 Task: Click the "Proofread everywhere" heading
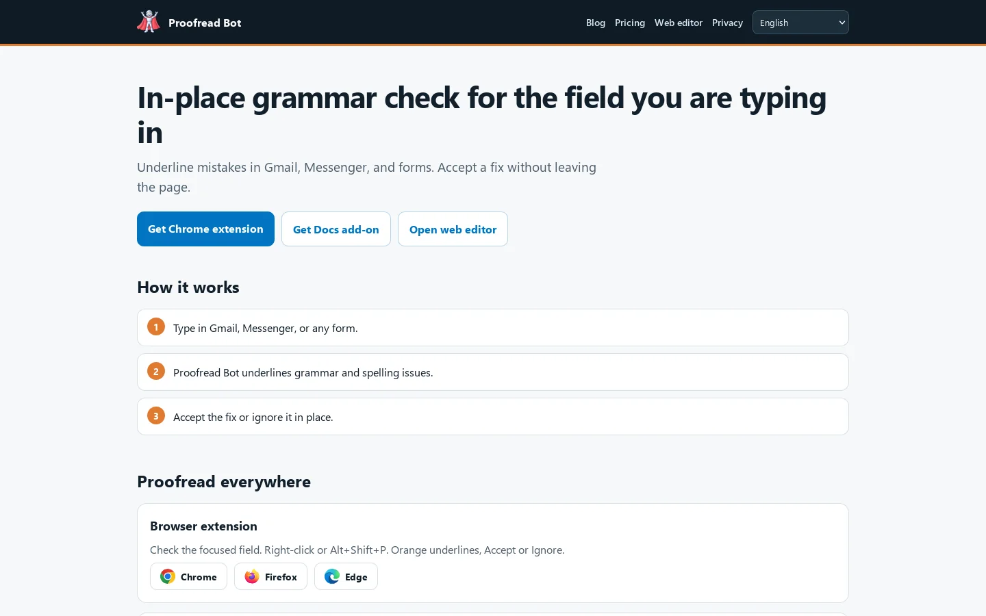point(224,482)
